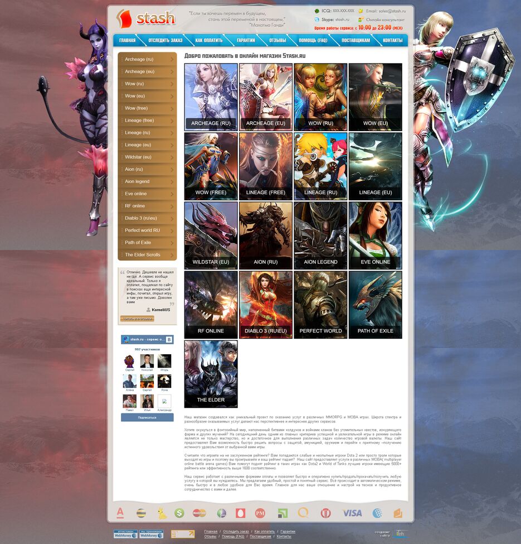The image size is (521, 544).
Task: Click the site creator logo in footer
Action: 400,533
